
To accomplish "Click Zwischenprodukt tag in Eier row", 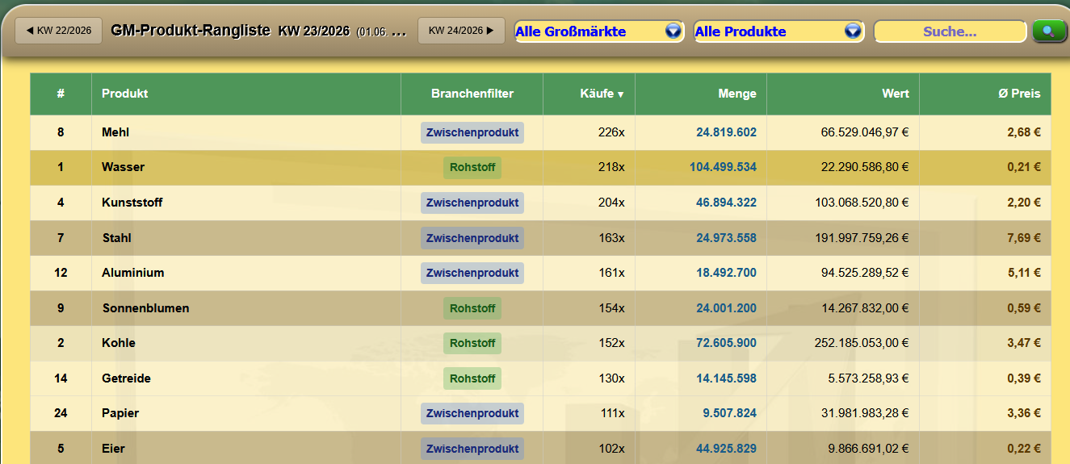I will click(x=472, y=449).
